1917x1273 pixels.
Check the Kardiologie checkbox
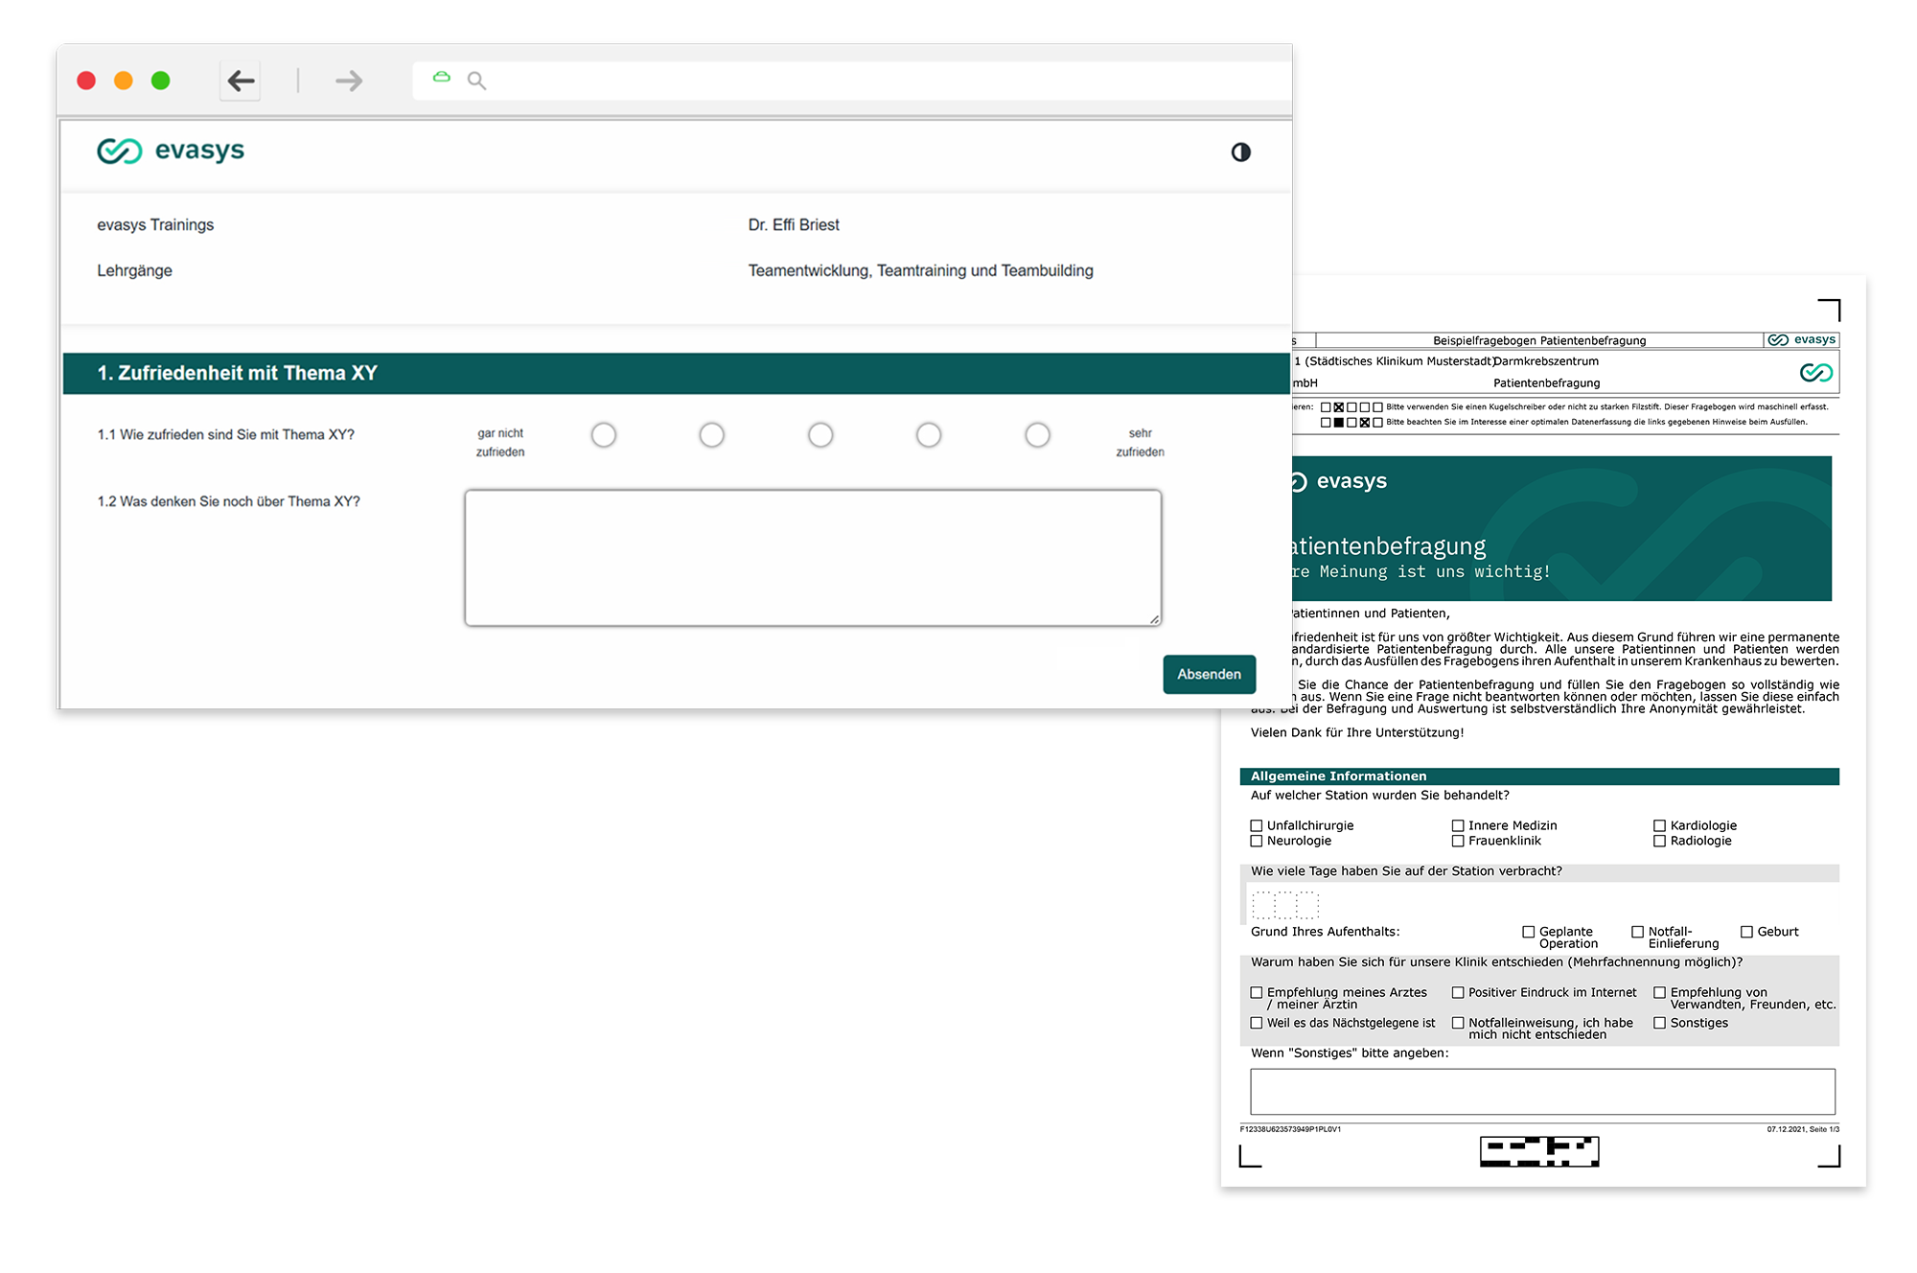click(x=1659, y=825)
